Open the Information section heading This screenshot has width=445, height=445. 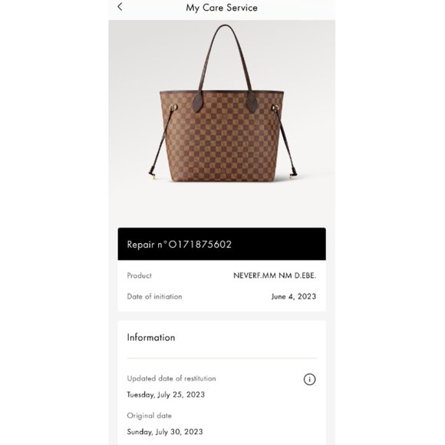pyautogui.click(x=151, y=338)
